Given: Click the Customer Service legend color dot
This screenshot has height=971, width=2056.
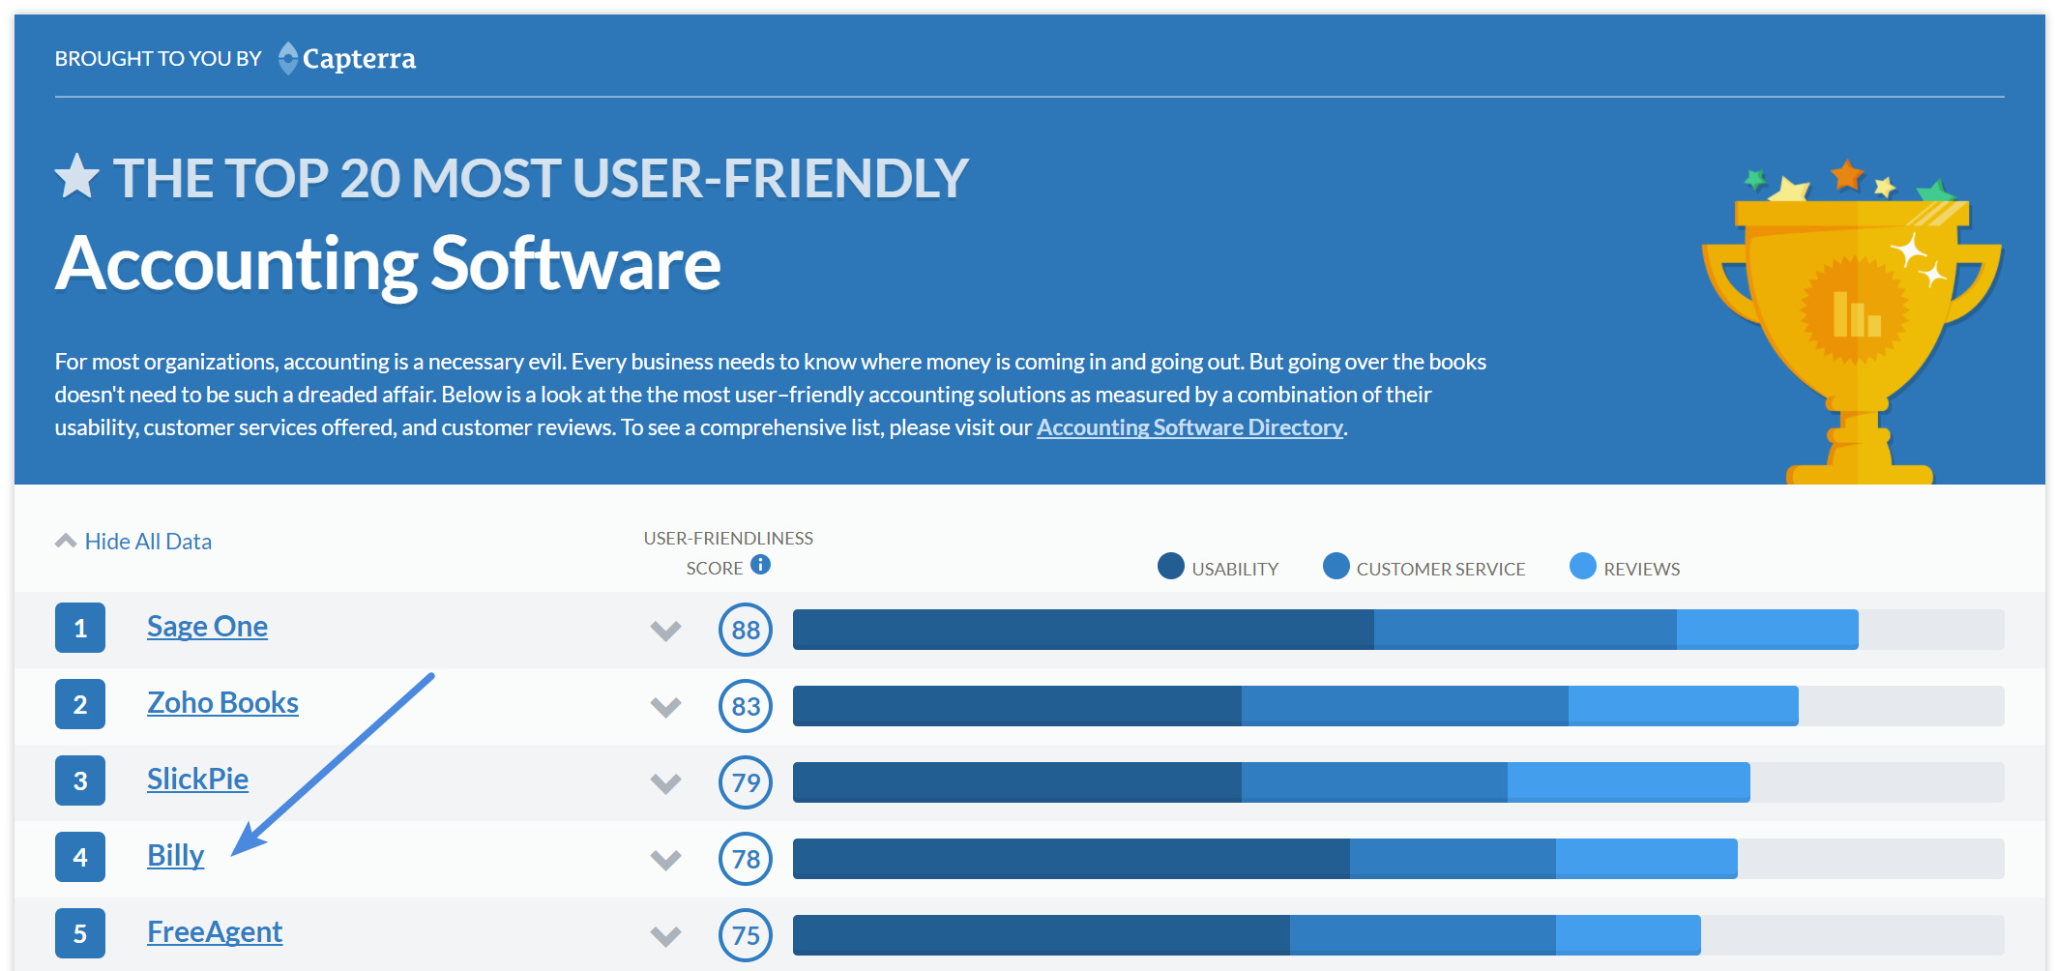Looking at the screenshot, I should point(1336,567).
